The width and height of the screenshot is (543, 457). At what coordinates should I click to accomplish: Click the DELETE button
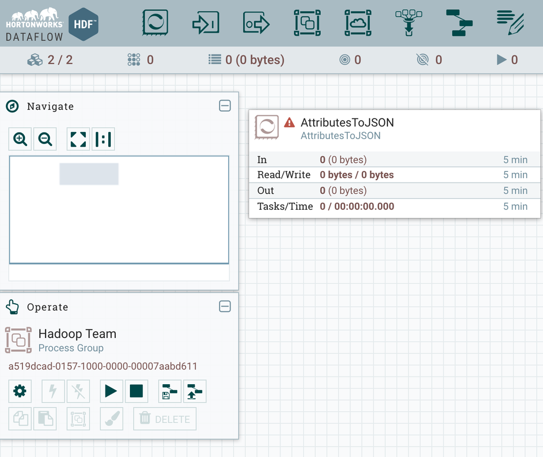coord(165,418)
